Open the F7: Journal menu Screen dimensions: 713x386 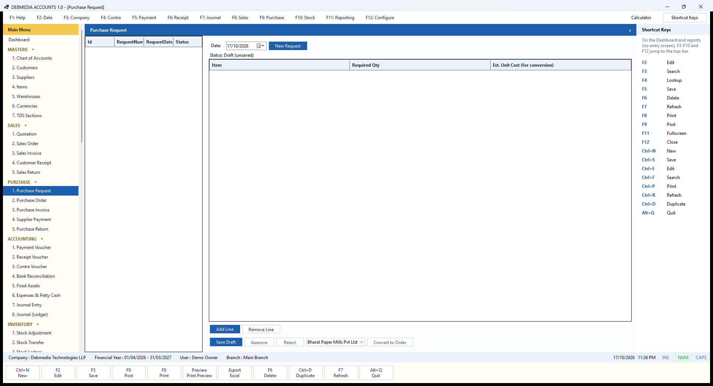(x=210, y=18)
